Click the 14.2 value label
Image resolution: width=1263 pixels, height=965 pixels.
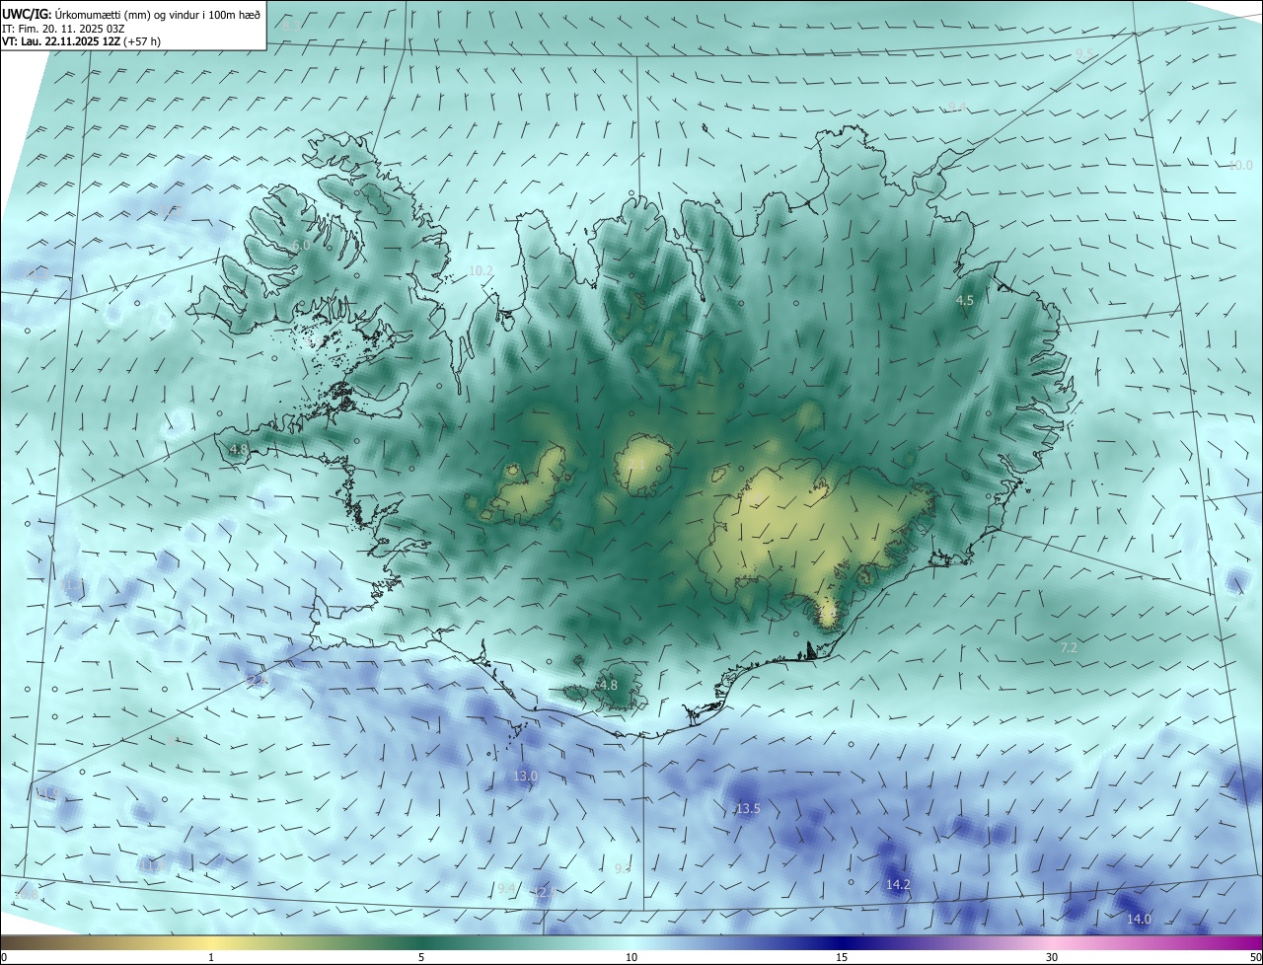(898, 885)
